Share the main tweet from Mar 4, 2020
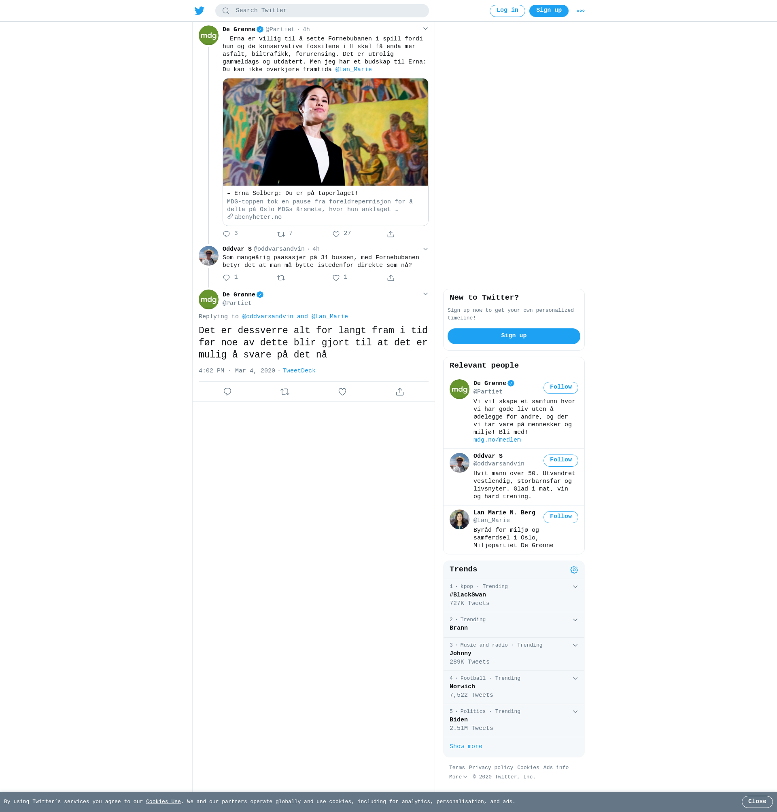The height and width of the screenshot is (812, 777). (400, 391)
